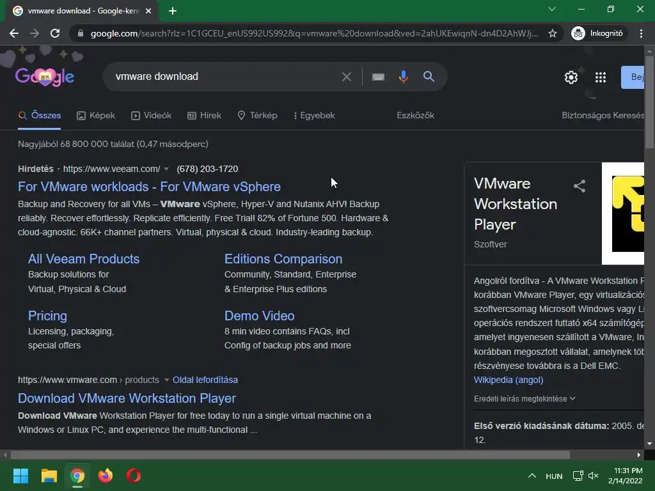Screen dimensions: 655x491
Task: Bookmark this page with the star icon
Action: (553, 33)
